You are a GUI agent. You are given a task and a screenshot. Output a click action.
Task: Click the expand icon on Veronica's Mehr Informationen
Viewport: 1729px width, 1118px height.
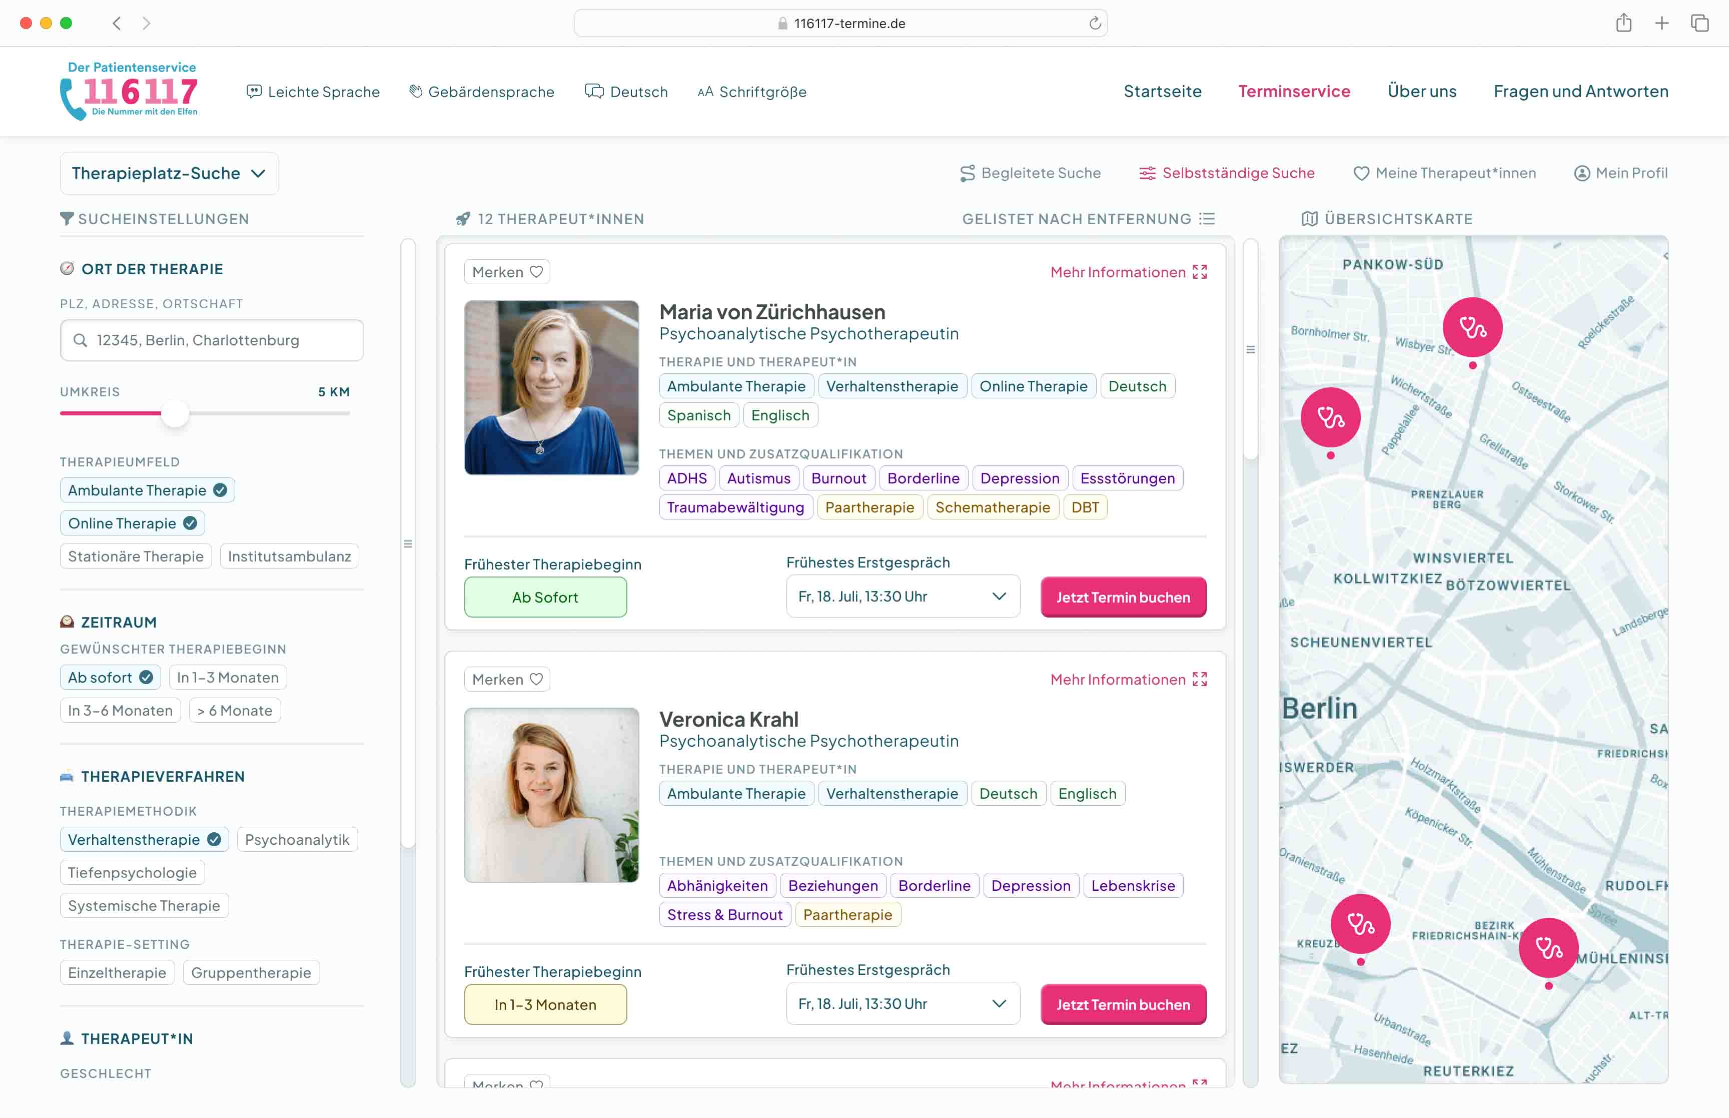tap(1200, 679)
